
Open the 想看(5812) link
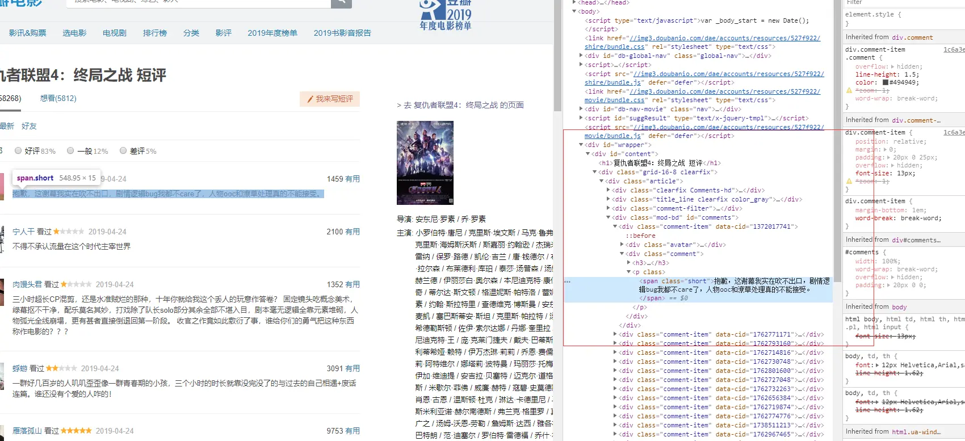58,98
